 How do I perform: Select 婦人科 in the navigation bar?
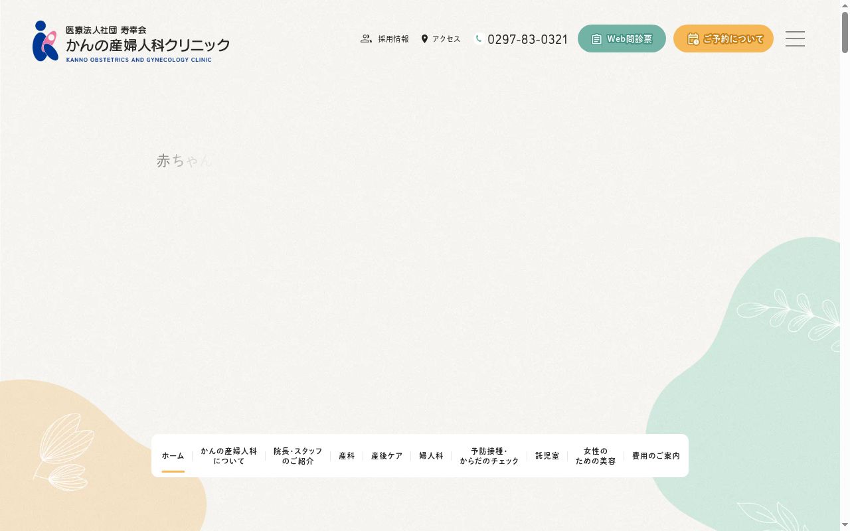[x=431, y=456]
